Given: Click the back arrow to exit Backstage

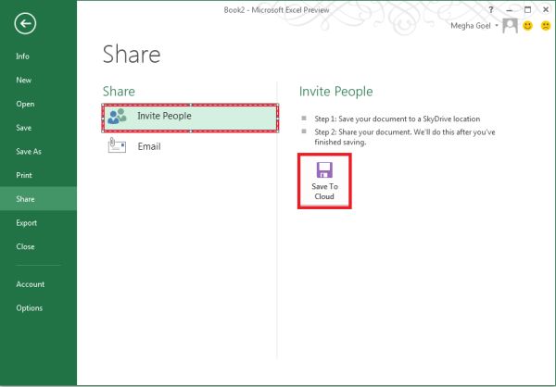Looking at the screenshot, I should click(25, 24).
